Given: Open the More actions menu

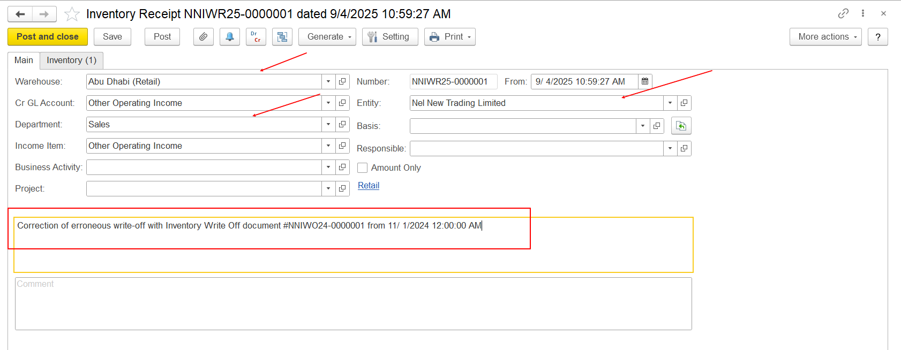Looking at the screenshot, I should pyautogui.click(x=825, y=37).
